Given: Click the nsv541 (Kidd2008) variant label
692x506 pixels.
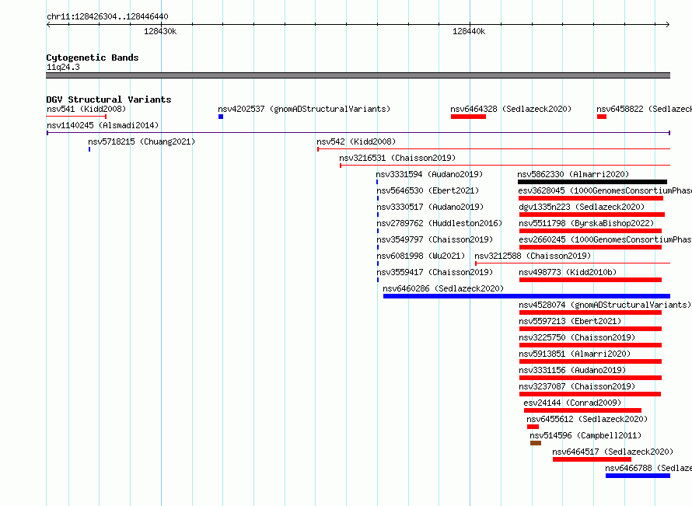Looking at the screenshot, I should click(x=86, y=109).
